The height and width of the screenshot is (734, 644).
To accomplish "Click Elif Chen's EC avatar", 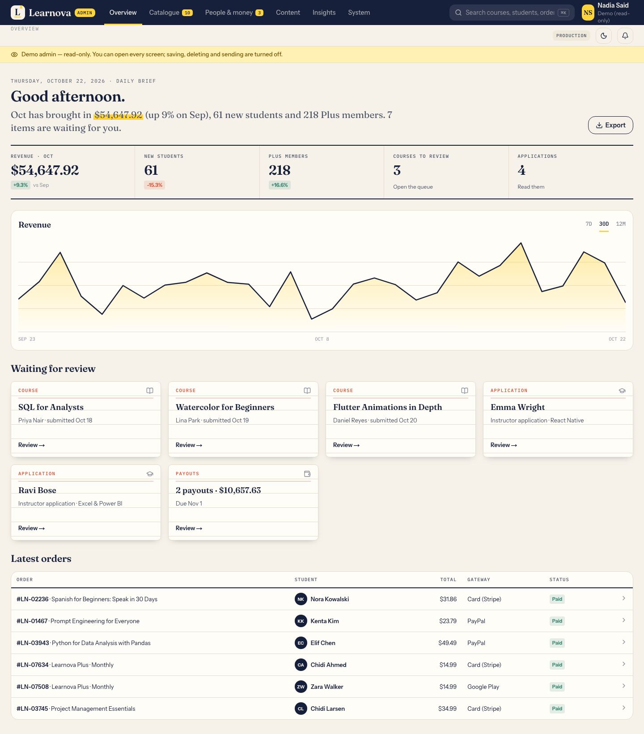I will point(301,643).
